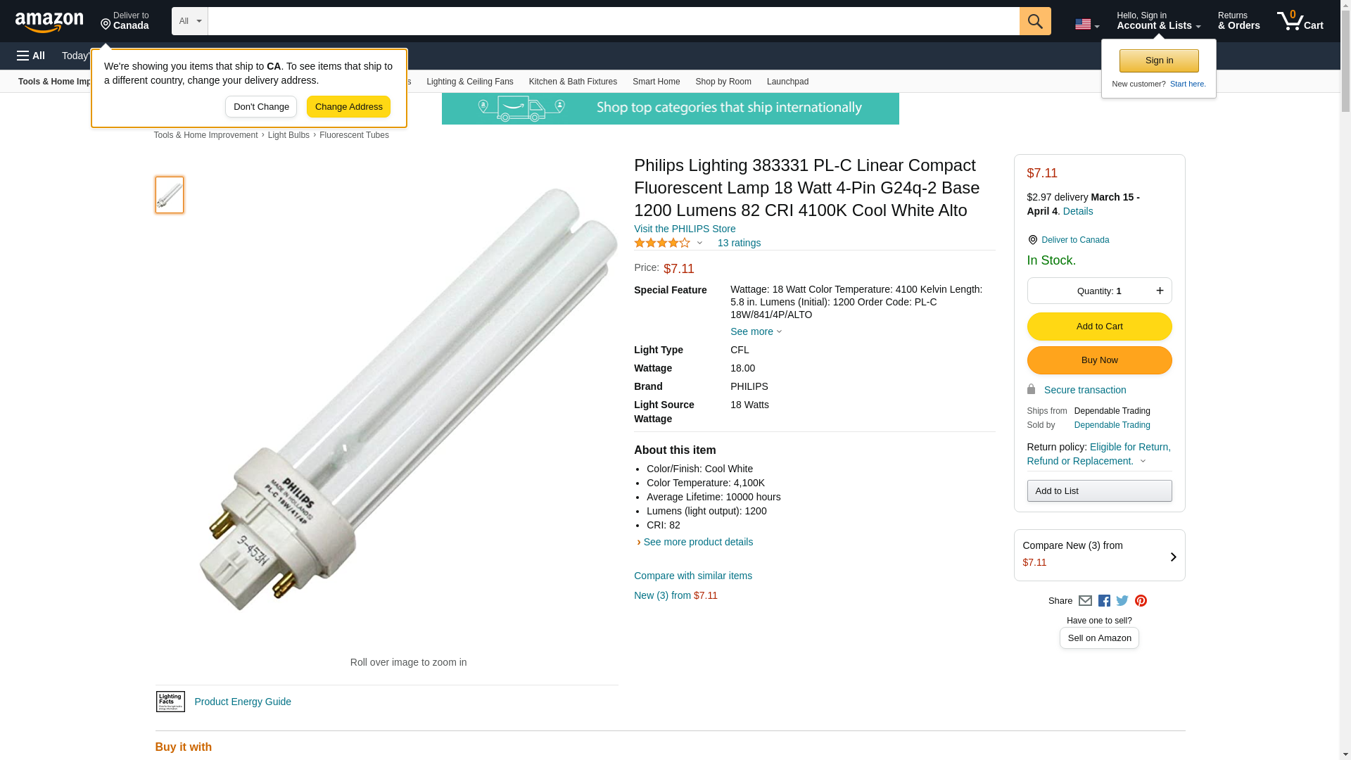Open the country flag language selector
Viewport: 1351px width, 760px height.
(x=1086, y=25)
